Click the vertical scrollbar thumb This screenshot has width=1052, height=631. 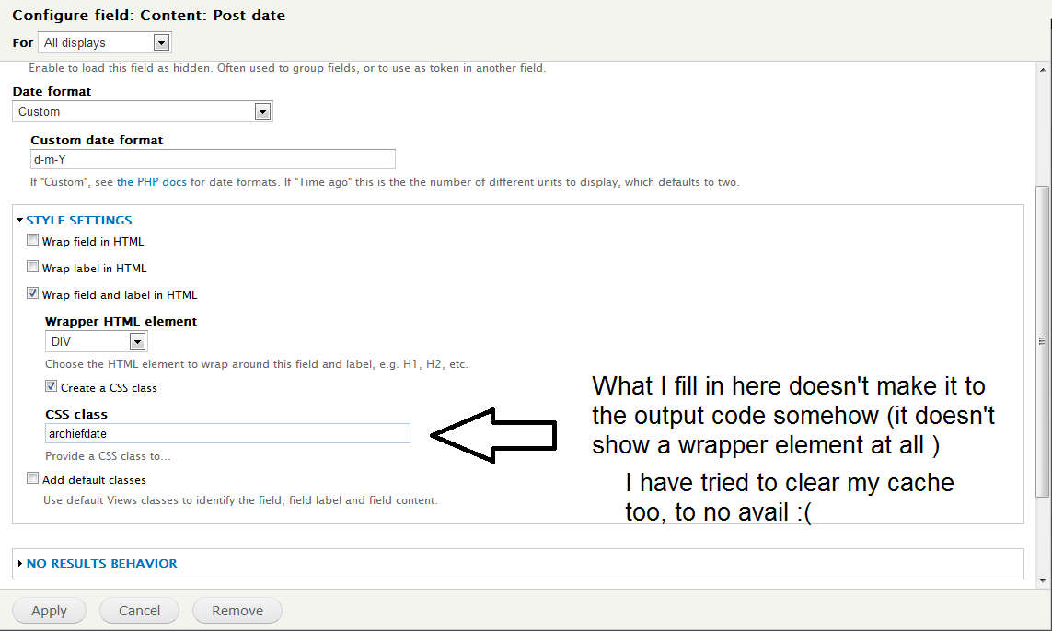pos(1042,340)
